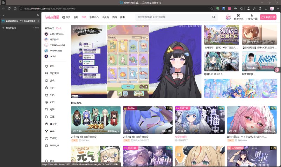Image resolution: width=281 pixels, height=167 pixels.
Task: Click the browser address bar
Action: tap(115, 8)
